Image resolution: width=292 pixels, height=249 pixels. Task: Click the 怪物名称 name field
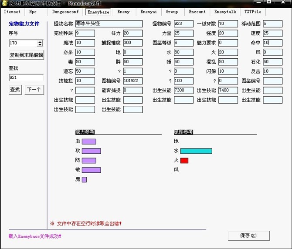(x=109, y=24)
